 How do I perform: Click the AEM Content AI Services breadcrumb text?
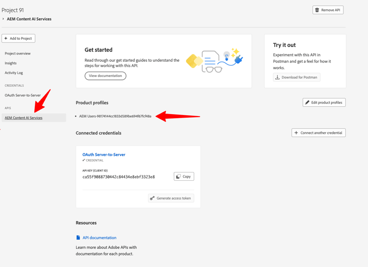pos(29,19)
